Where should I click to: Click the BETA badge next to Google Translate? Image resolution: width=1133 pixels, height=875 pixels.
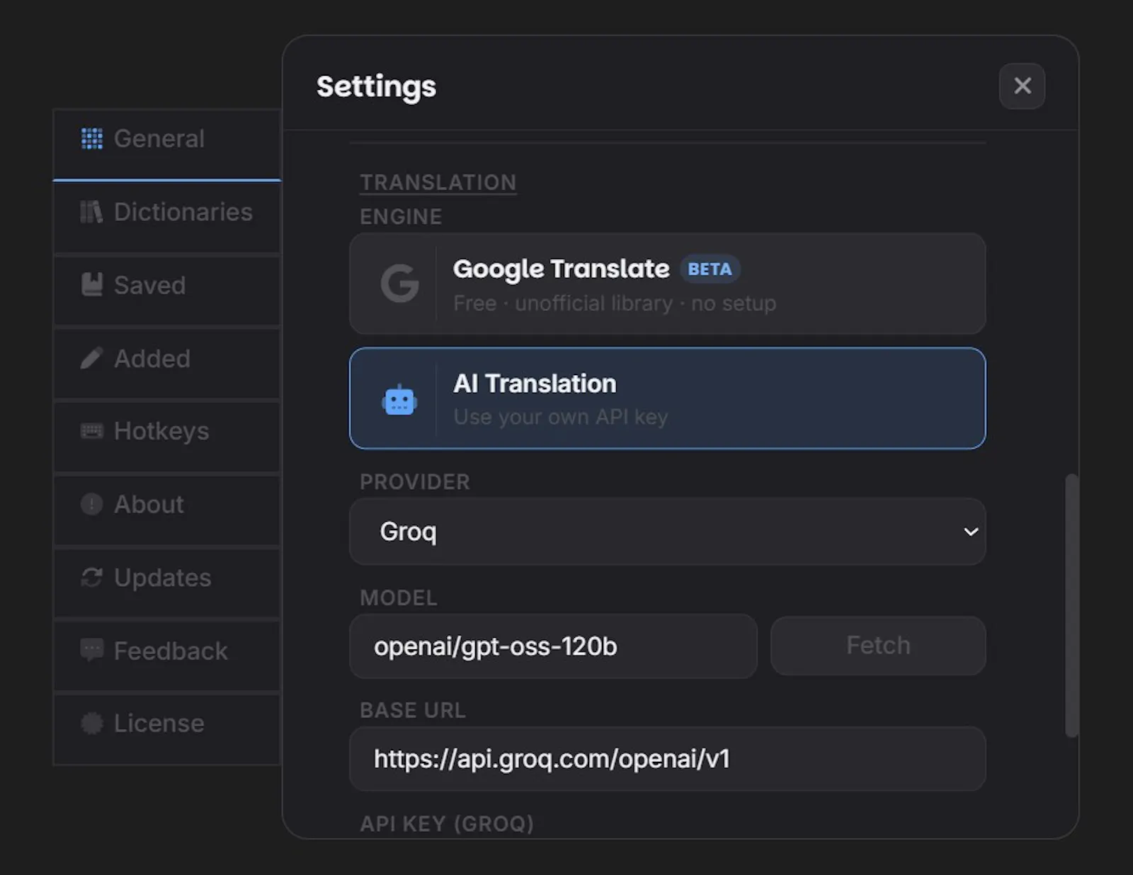tap(710, 269)
